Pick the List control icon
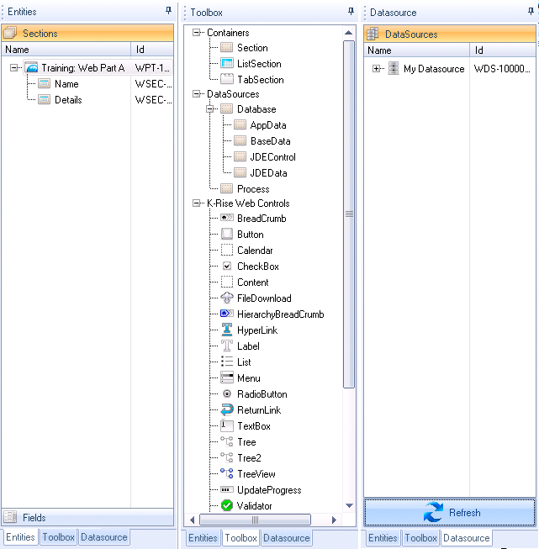This screenshot has width=539, height=549. 226,362
